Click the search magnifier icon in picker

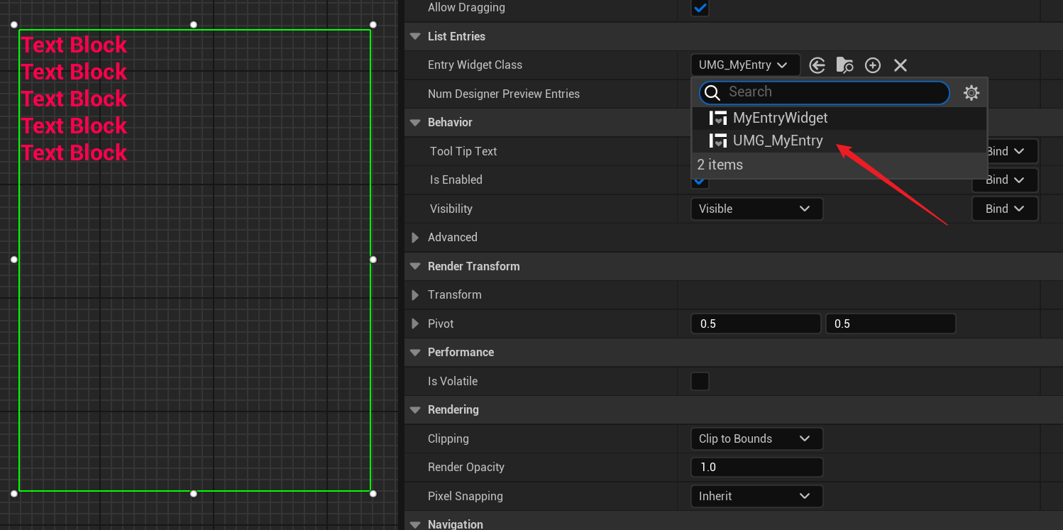(712, 93)
